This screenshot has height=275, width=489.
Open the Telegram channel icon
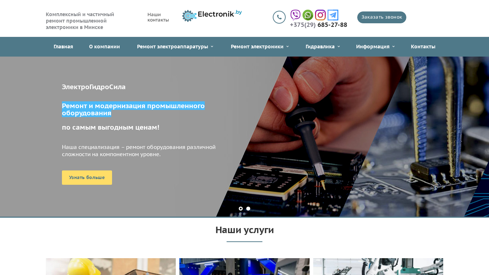pos(333,15)
